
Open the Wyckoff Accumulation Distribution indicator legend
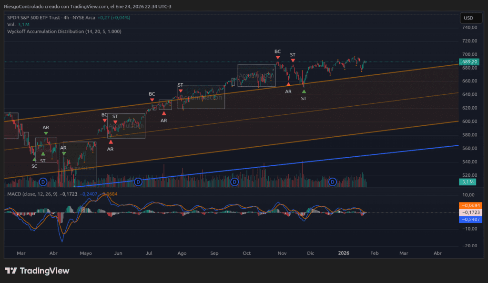coord(64,31)
